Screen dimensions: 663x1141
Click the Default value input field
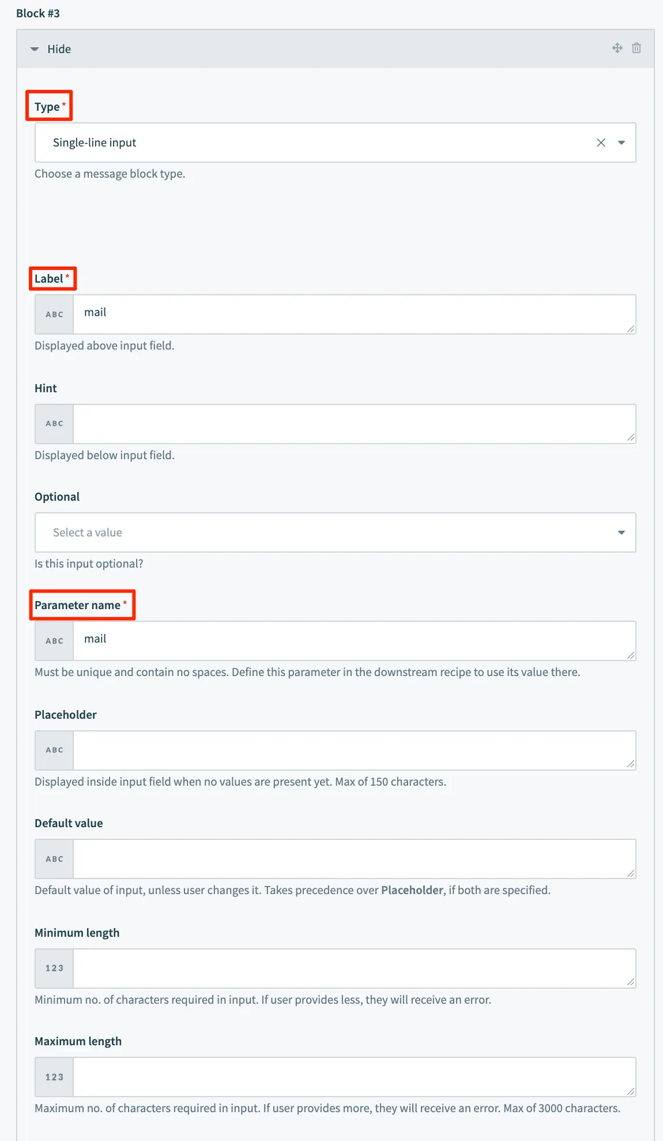click(354, 859)
